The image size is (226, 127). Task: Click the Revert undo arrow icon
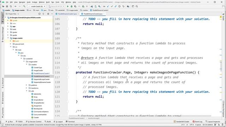[x=123, y=6]
